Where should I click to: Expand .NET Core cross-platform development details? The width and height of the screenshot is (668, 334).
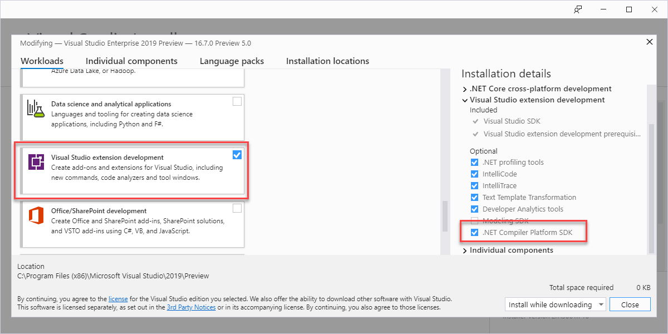point(465,89)
